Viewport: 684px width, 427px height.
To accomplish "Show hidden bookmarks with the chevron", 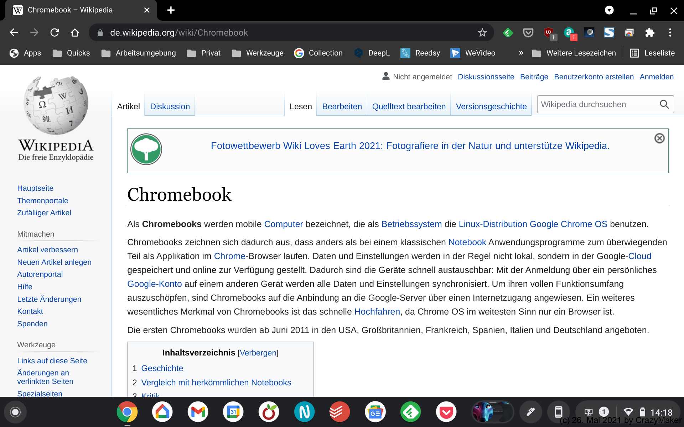I will pos(521,53).
